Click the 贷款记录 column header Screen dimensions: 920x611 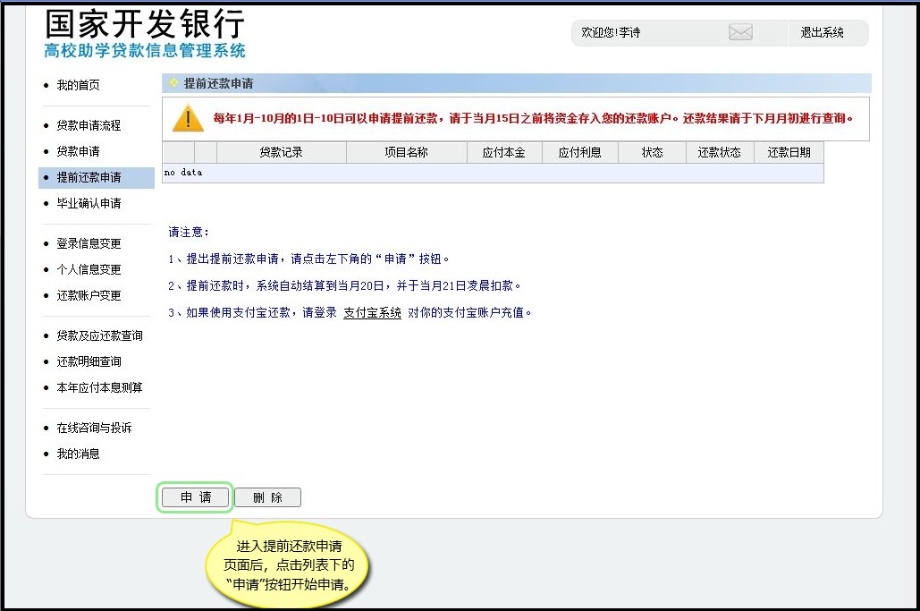pyautogui.click(x=281, y=153)
